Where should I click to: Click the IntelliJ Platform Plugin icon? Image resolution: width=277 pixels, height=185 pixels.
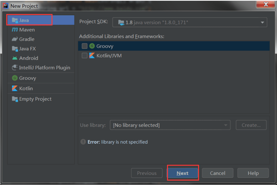(15, 68)
